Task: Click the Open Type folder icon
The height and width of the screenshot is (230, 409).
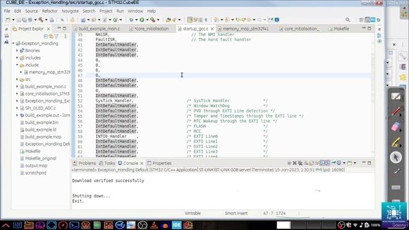Action: [x=169, y=20]
